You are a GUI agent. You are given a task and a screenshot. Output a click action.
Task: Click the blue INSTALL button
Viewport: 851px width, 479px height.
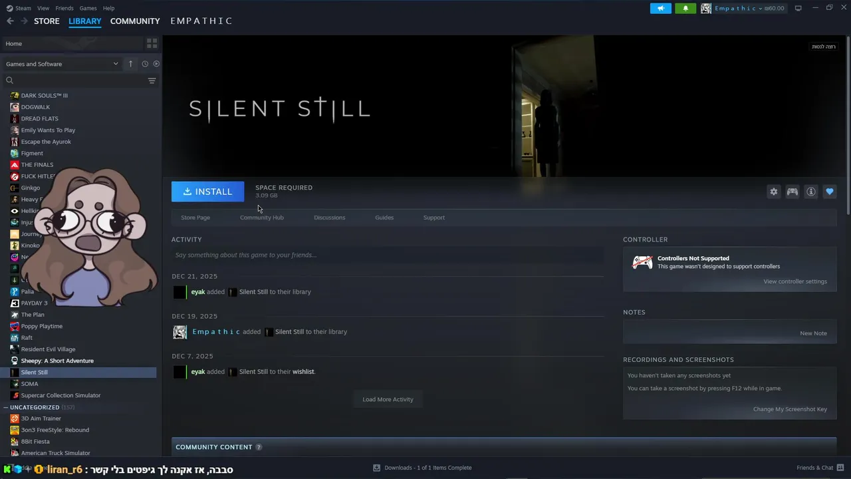(x=207, y=192)
